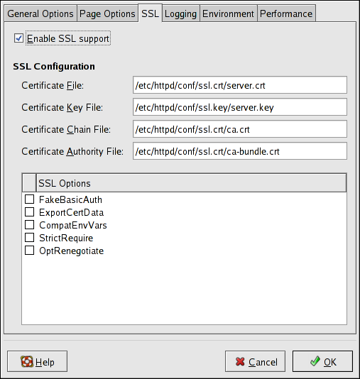
Task: Select the SSL tab
Action: [x=150, y=13]
